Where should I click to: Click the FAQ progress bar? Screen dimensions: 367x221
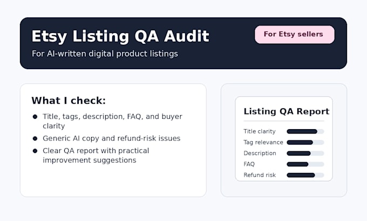coord(305,164)
